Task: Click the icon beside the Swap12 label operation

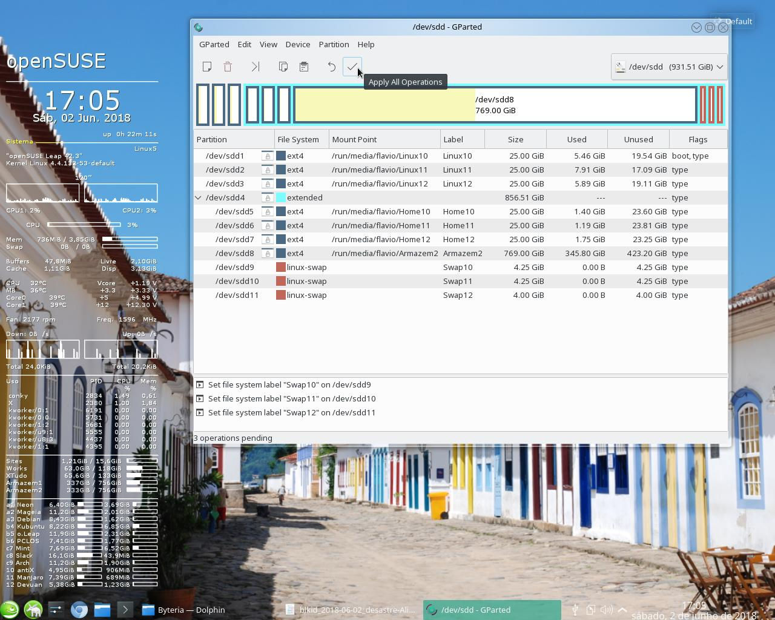Action: click(200, 412)
